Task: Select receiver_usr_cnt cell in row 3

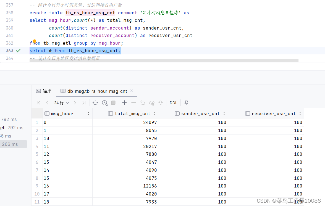Action: click(266, 138)
